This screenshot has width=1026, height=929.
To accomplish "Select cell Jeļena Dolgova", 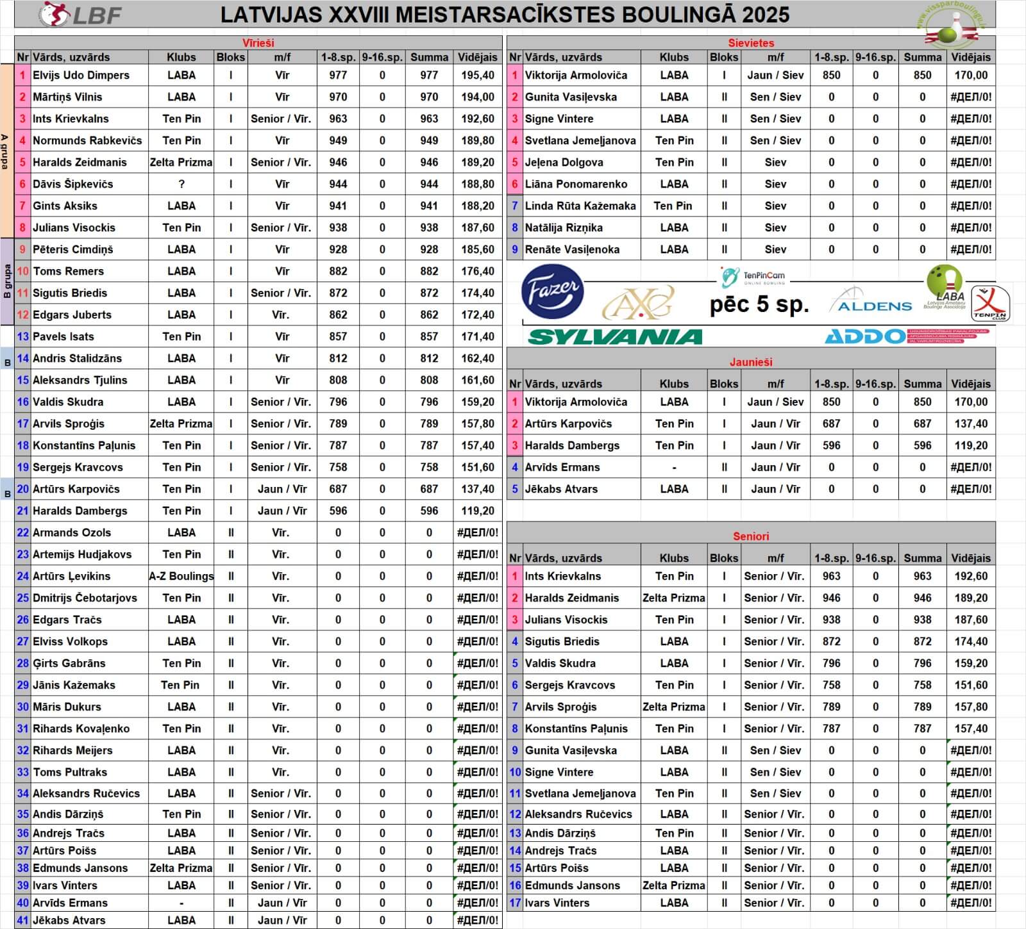I will (581, 162).
